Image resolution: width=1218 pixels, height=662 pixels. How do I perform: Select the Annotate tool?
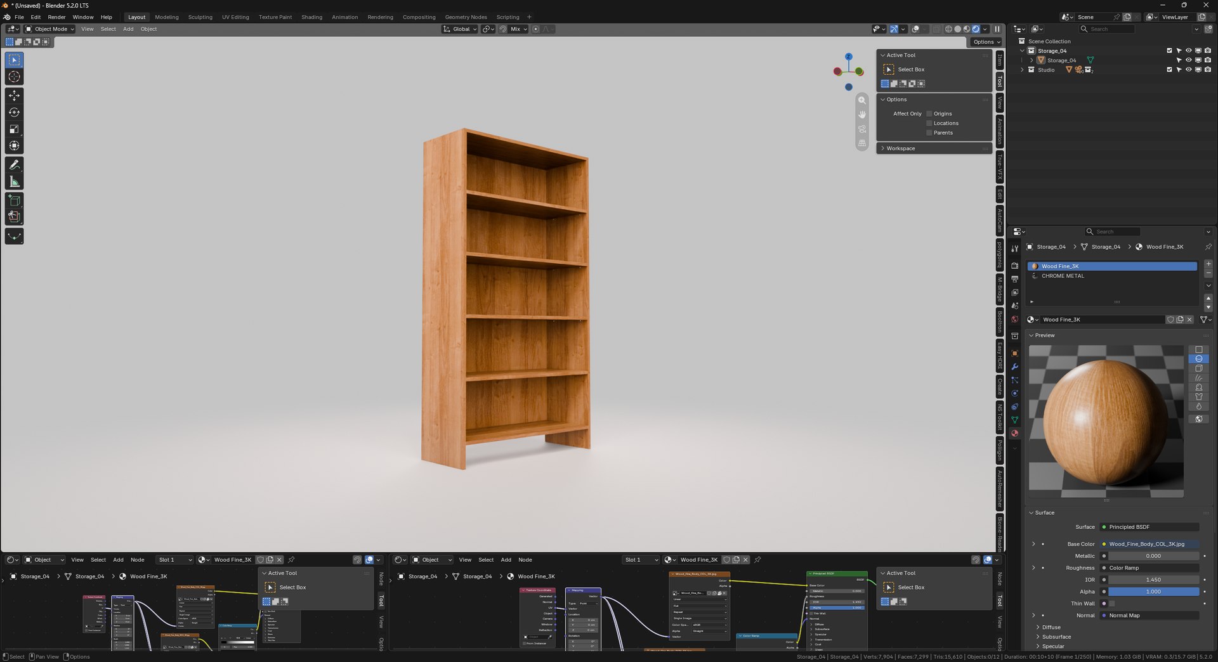click(14, 165)
